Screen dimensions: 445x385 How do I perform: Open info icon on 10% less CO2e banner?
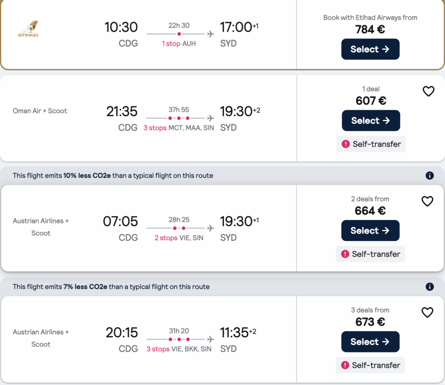pyautogui.click(x=430, y=175)
